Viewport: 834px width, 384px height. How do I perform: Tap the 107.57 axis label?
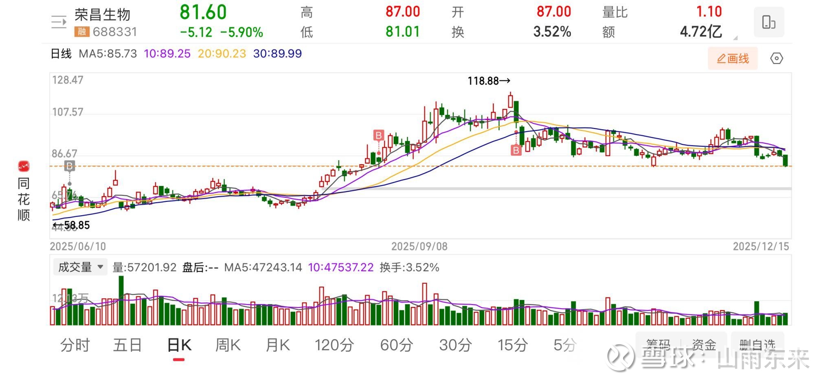tap(68, 112)
